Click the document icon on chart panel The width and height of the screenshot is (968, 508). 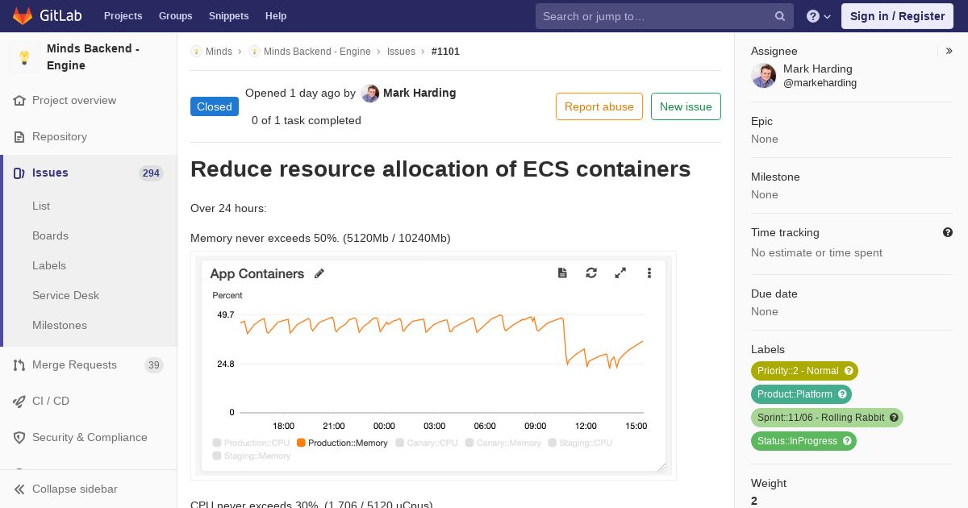coord(562,273)
